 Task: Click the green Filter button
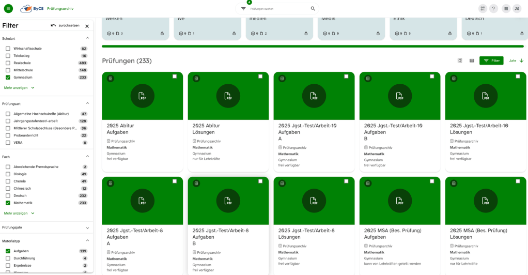pyautogui.click(x=491, y=60)
